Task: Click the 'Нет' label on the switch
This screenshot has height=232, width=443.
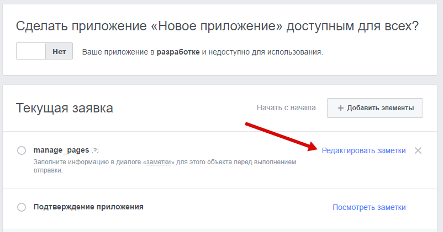Action: click(59, 52)
